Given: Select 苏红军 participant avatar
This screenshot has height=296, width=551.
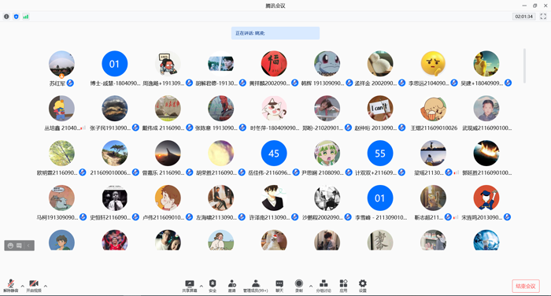Looking at the screenshot, I should click(61, 64).
